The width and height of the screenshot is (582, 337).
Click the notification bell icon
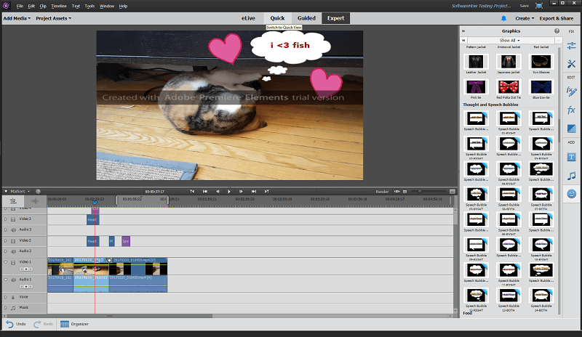pos(503,18)
